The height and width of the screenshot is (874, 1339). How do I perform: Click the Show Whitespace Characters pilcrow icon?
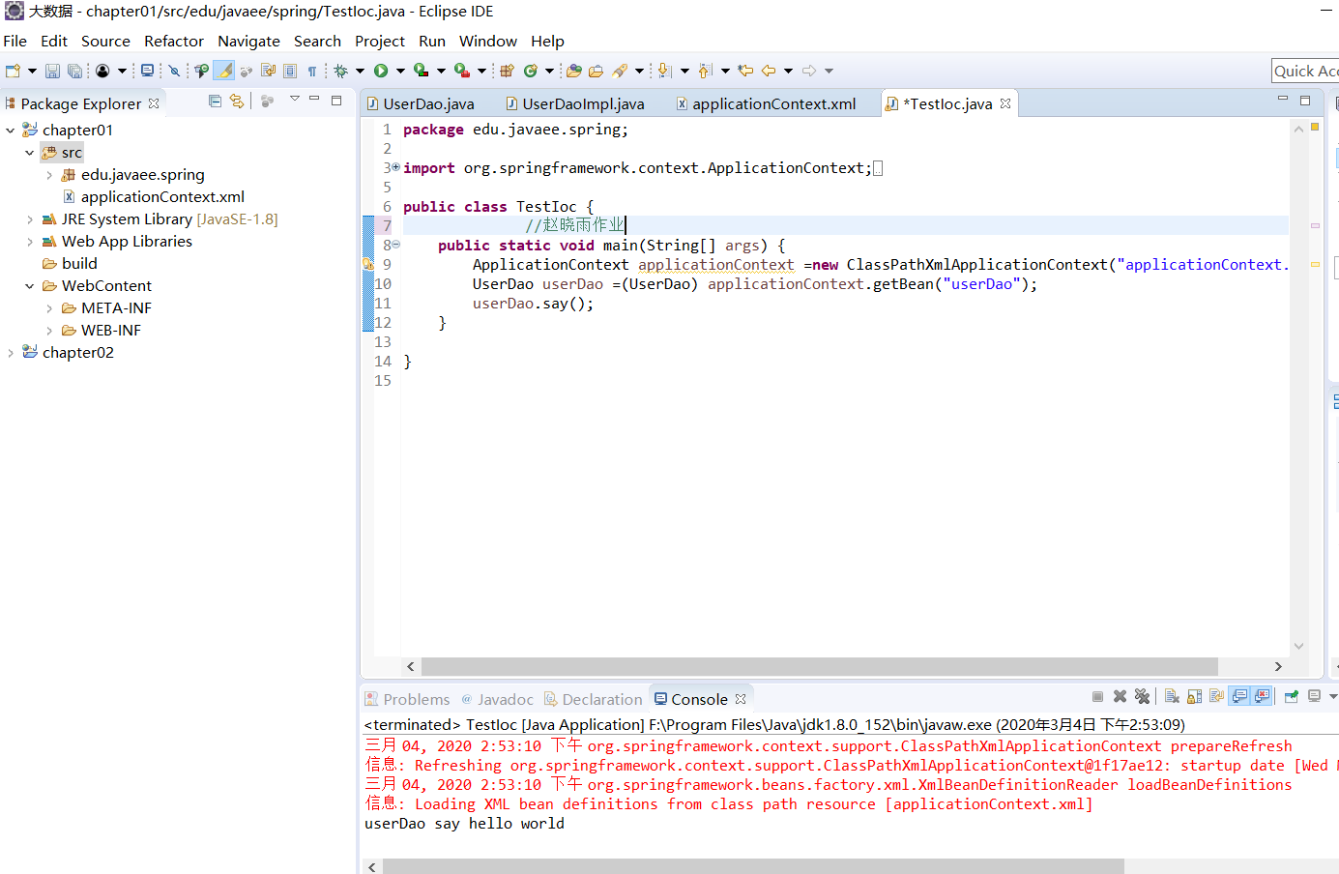(311, 71)
